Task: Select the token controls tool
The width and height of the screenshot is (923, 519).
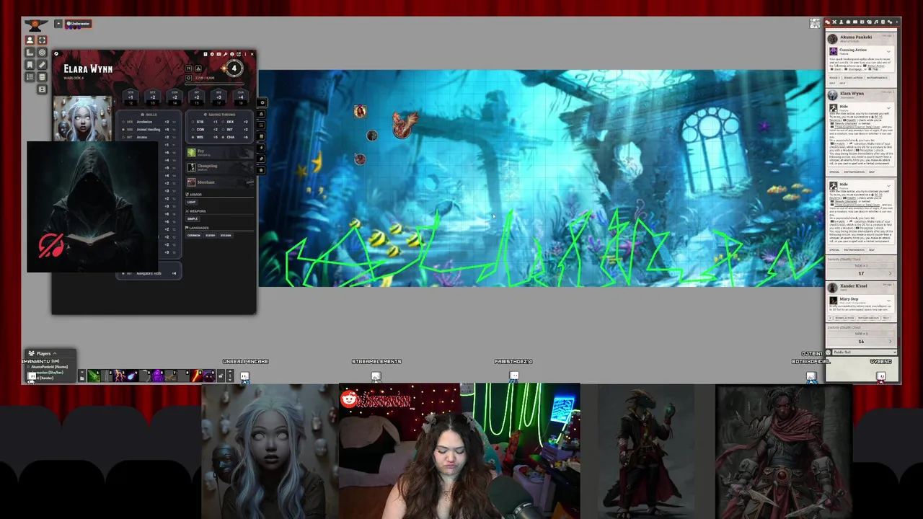Action: click(30, 40)
